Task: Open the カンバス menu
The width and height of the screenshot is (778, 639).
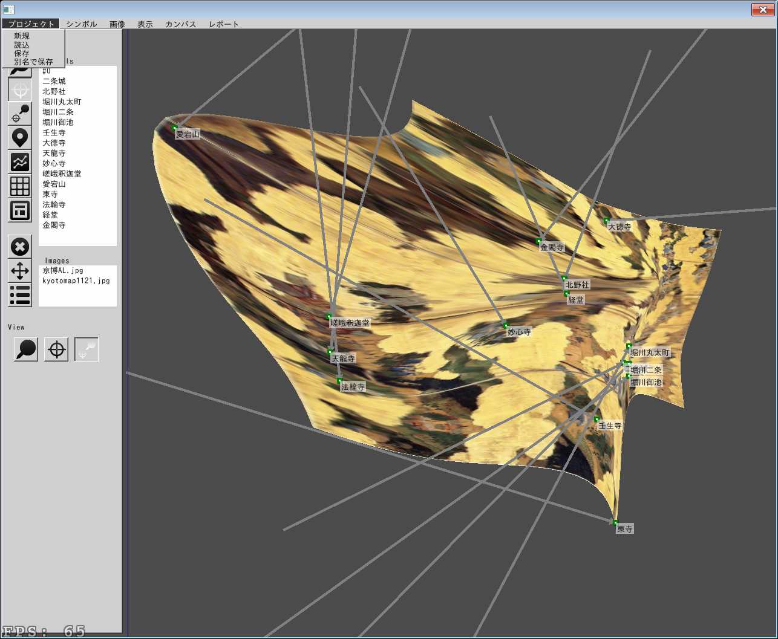Action: coord(181,24)
